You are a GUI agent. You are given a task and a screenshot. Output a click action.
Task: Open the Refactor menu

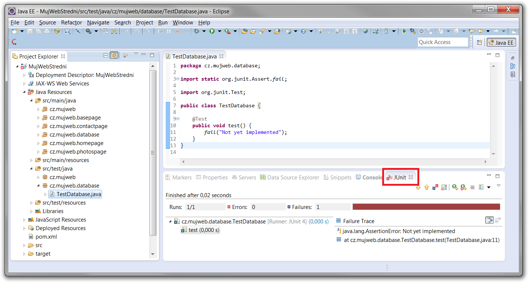point(72,23)
